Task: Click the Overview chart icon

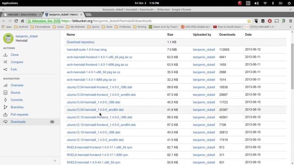Action: (6, 85)
